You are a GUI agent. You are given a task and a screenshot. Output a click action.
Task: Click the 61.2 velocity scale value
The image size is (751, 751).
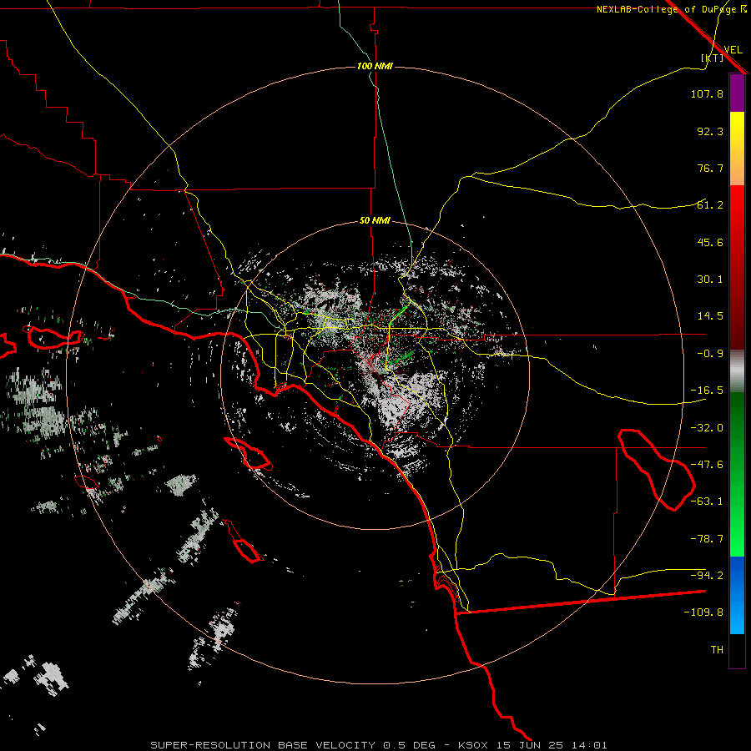(x=710, y=205)
